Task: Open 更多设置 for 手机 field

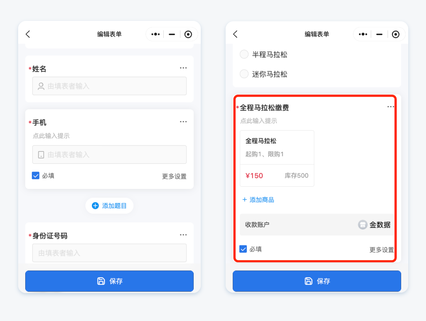Action: [174, 176]
